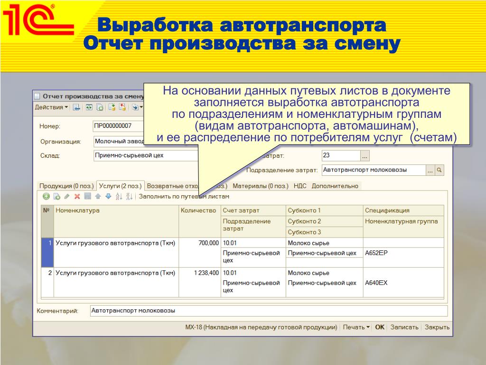
Task: Click the Количество column header
Action: click(200, 221)
